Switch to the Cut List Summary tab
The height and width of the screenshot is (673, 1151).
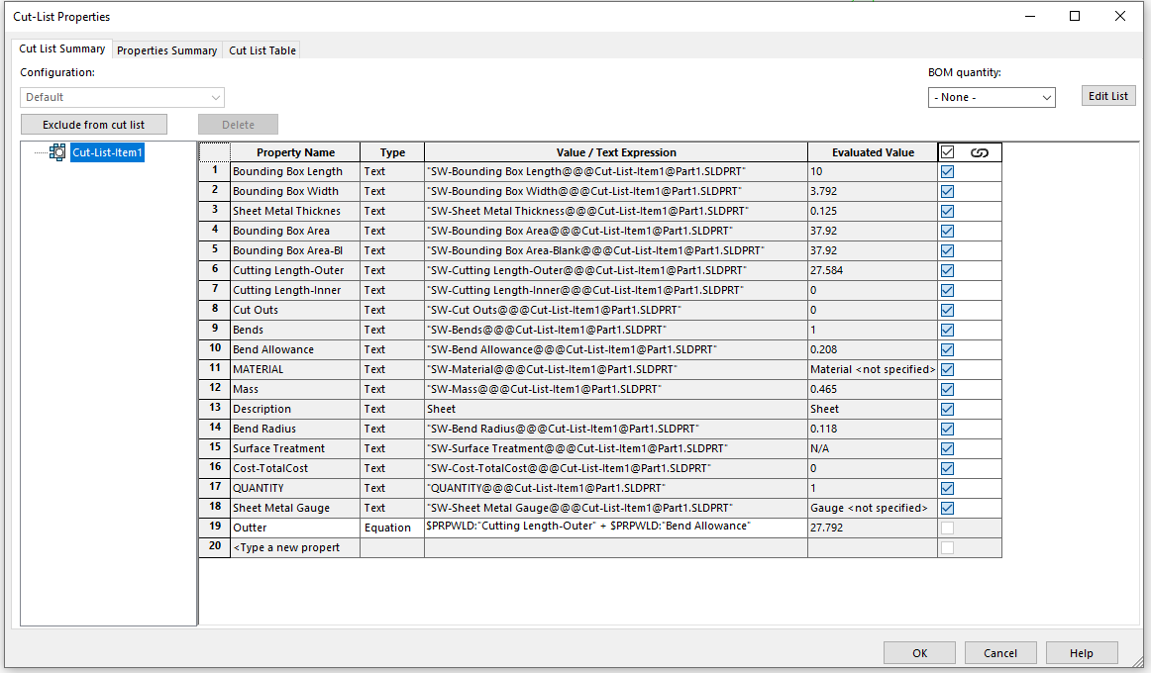click(62, 49)
